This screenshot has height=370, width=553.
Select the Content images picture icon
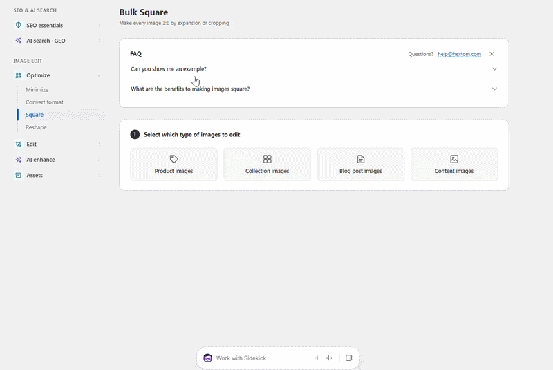pyautogui.click(x=454, y=159)
